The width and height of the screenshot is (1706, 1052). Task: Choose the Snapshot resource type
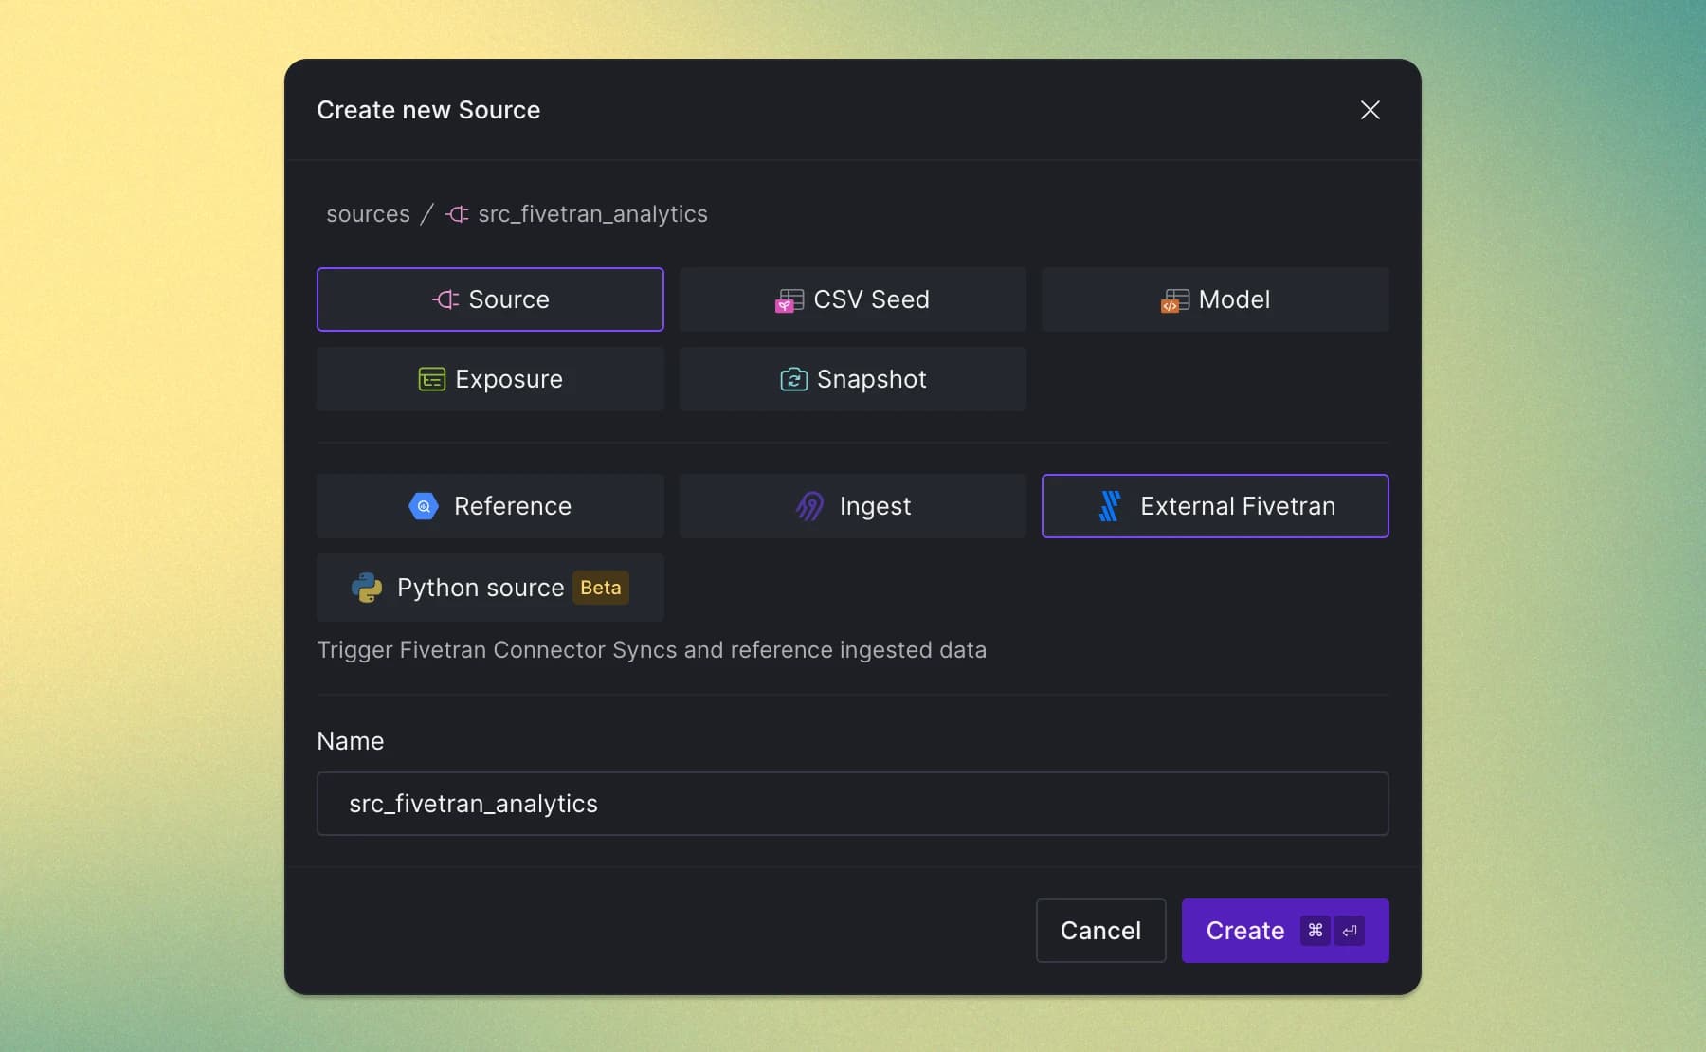coord(852,379)
